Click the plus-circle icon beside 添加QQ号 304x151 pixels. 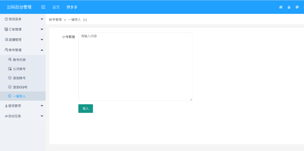pos(10,87)
